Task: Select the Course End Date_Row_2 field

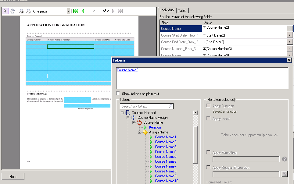Action: click(x=181, y=42)
